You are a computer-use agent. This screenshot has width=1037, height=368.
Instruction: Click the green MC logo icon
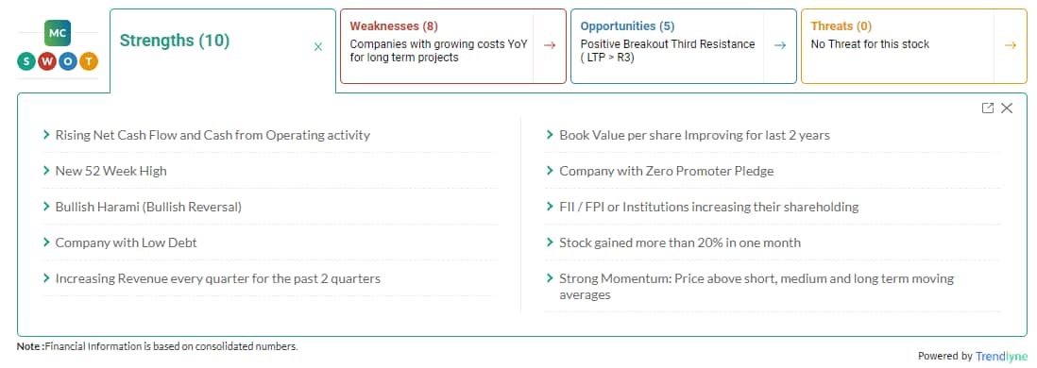pyautogui.click(x=58, y=33)
